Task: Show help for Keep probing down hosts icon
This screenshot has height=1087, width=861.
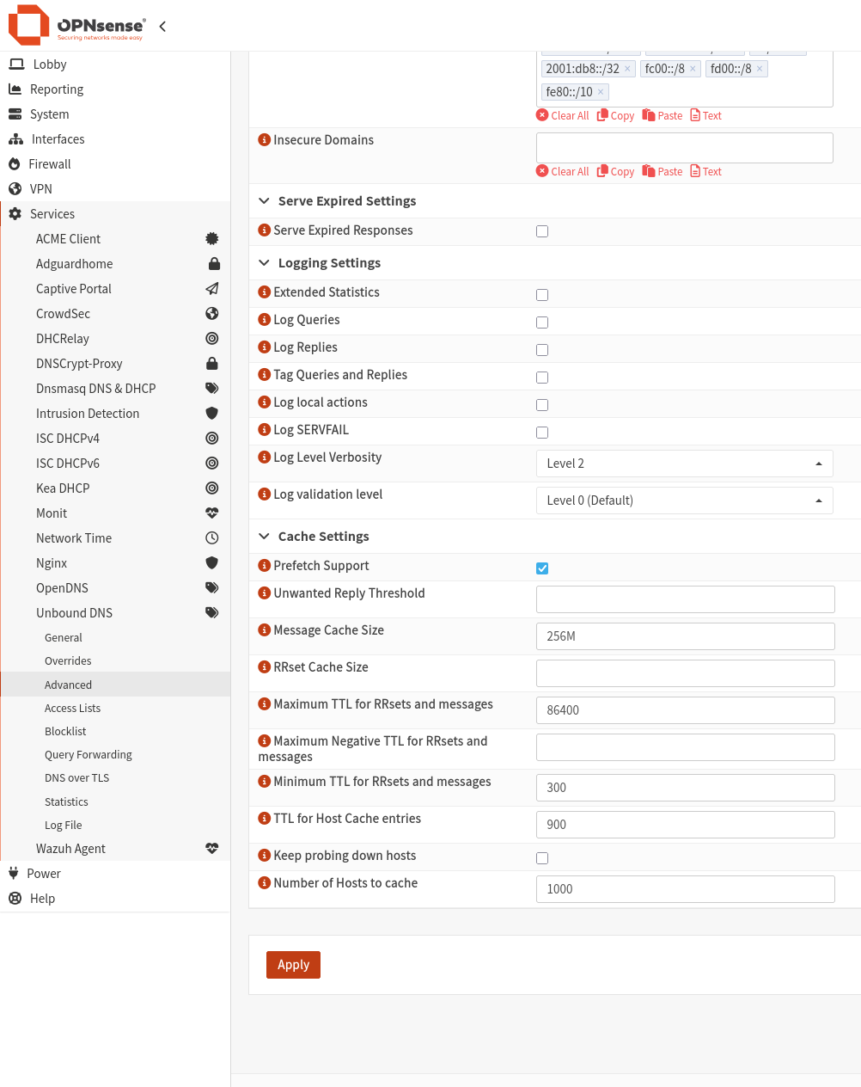Action: point(265,855)
